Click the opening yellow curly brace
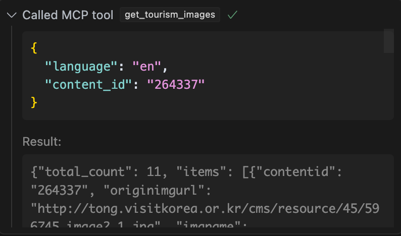This screenshot has width=401, height=236. click(34, 48)
